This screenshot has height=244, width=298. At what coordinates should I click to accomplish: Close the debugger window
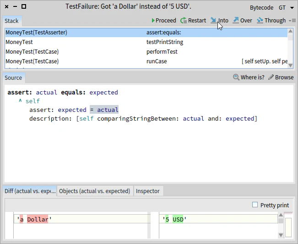(x=7, y=7)
